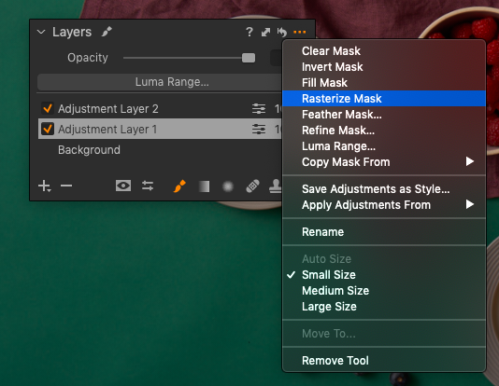Select the Heal bandage tool
Screen dimensions: 499x386
[252, 186]
